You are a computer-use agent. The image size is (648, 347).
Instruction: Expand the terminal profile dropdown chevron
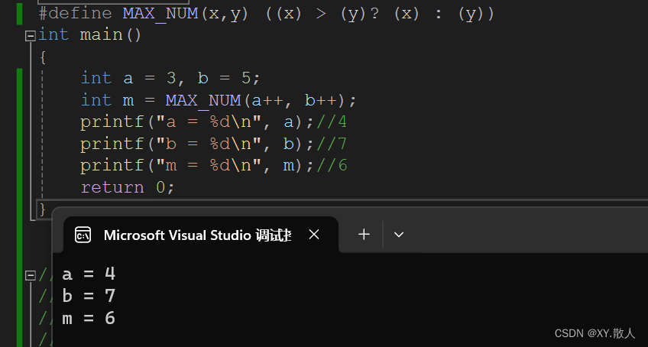tap(398, 235)
